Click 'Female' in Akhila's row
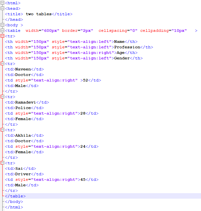201x211 pixels. [x=23, y=152]
